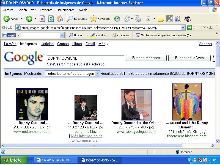Open Opciones on the MSN toolbar

coord(121,35)
